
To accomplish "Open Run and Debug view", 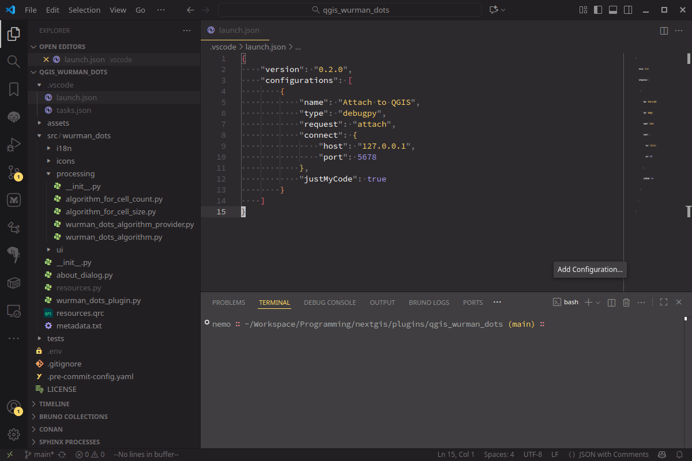I will [x=14, y=144].
